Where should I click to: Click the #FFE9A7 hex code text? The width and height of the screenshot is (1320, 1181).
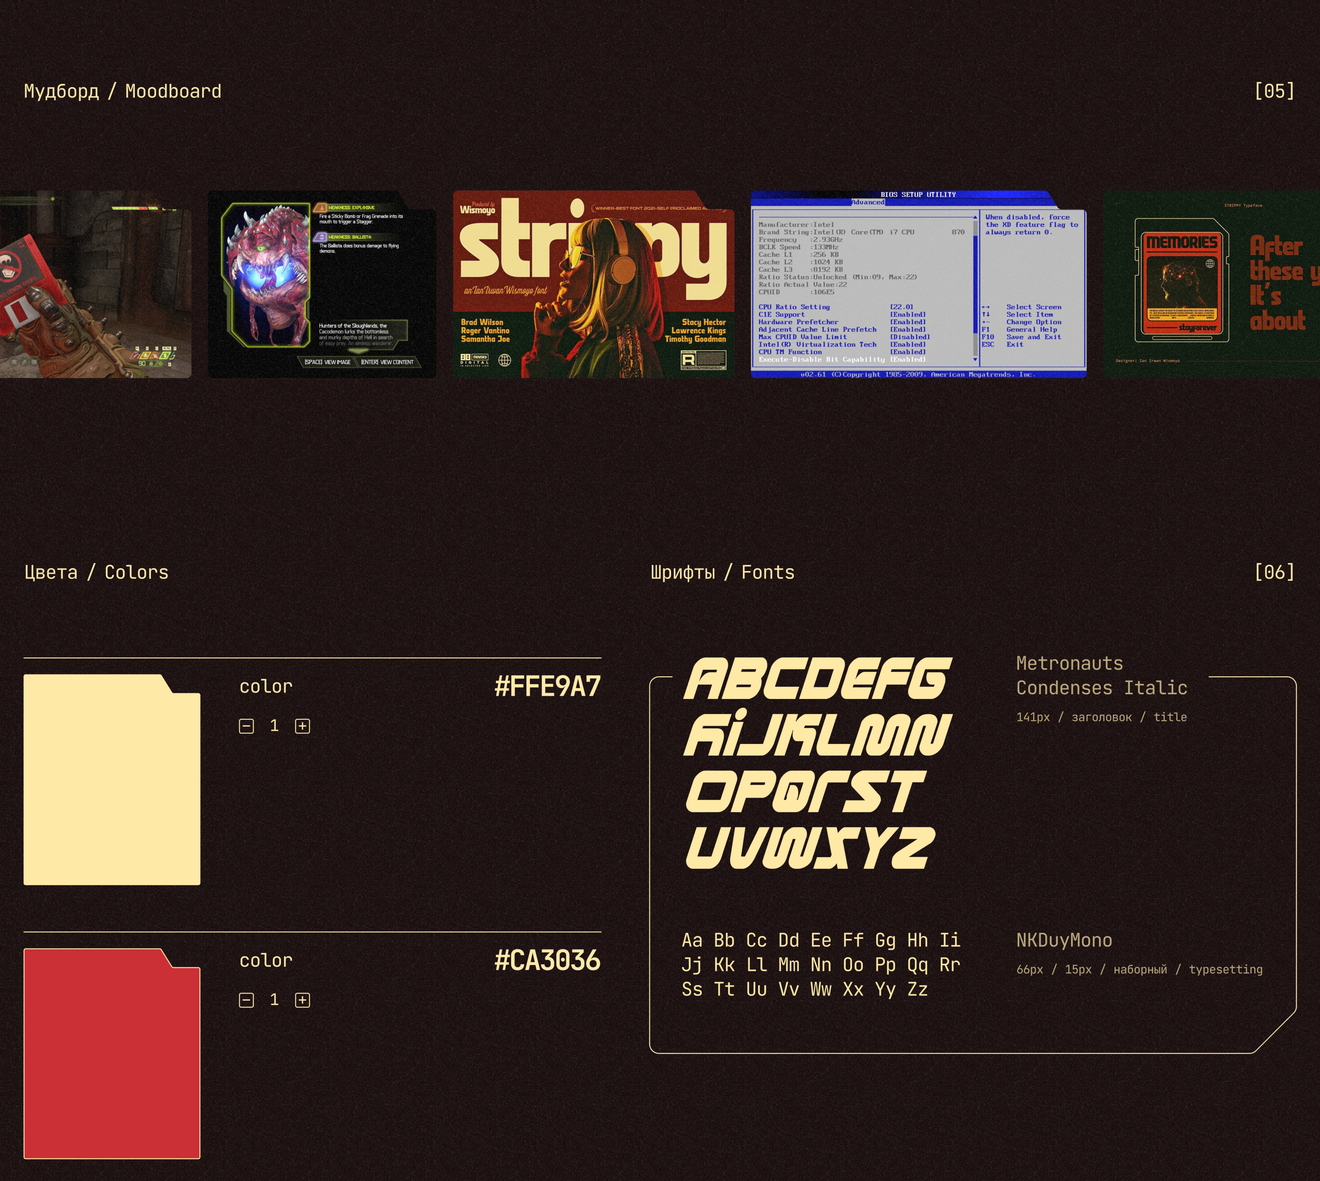(x=547, y=687)
